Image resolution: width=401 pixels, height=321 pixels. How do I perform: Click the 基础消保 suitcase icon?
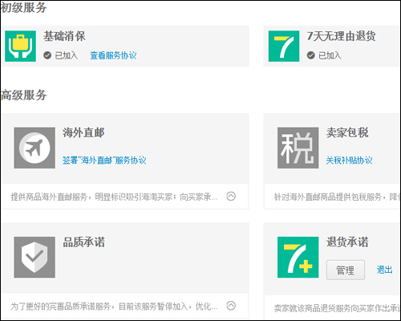point(20,46)
